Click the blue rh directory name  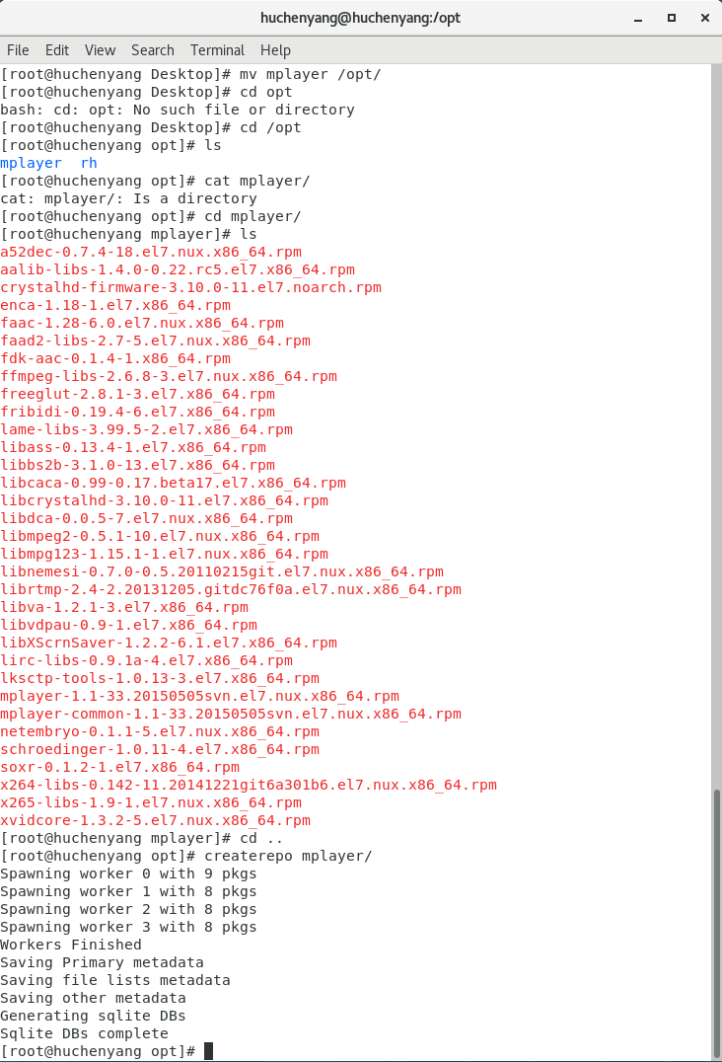[x=89, y=163]
